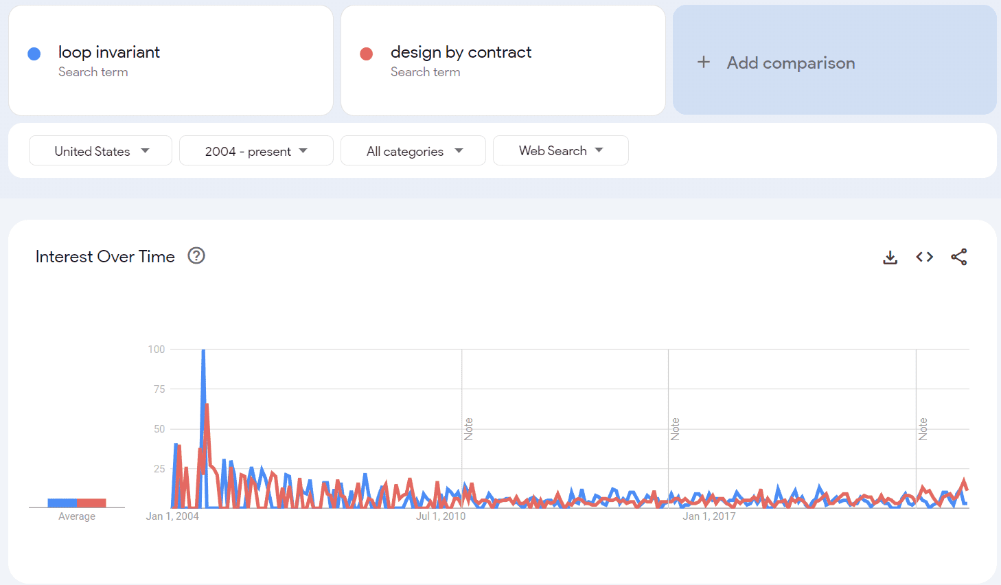Click the help question mark beside Interest Over Time
The width and height of the screenshot is (1001, 585).
(x=196, y=255)
